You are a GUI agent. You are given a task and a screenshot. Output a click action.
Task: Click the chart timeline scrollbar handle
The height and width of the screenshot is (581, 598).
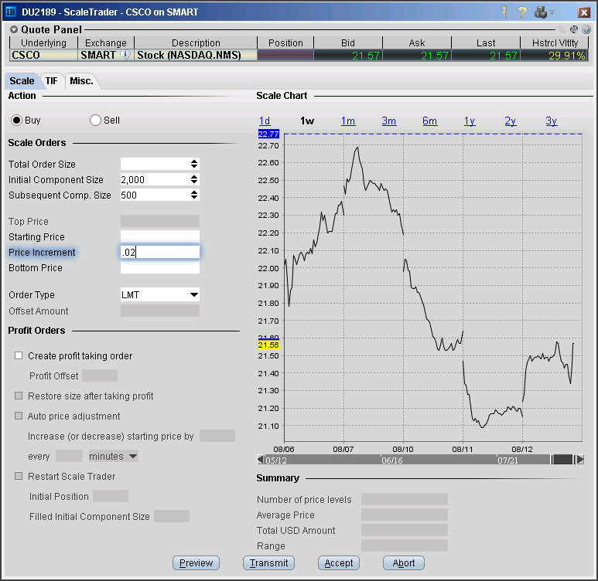[x=562, y=459]
